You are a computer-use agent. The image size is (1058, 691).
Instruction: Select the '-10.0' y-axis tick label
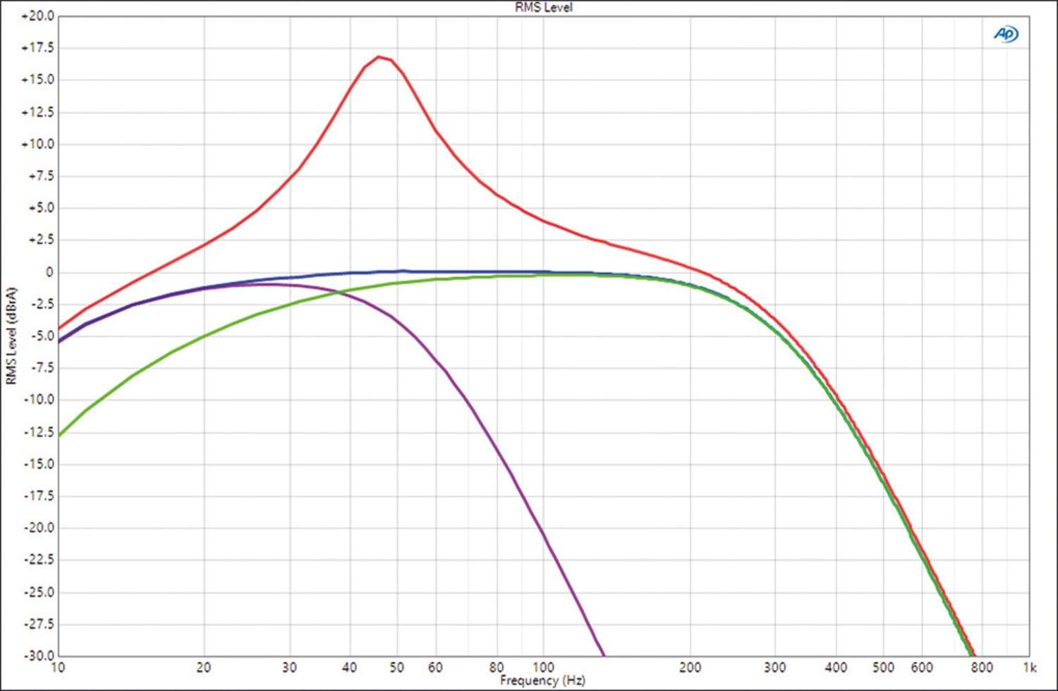pyautogui.click(x=39, y=399)
